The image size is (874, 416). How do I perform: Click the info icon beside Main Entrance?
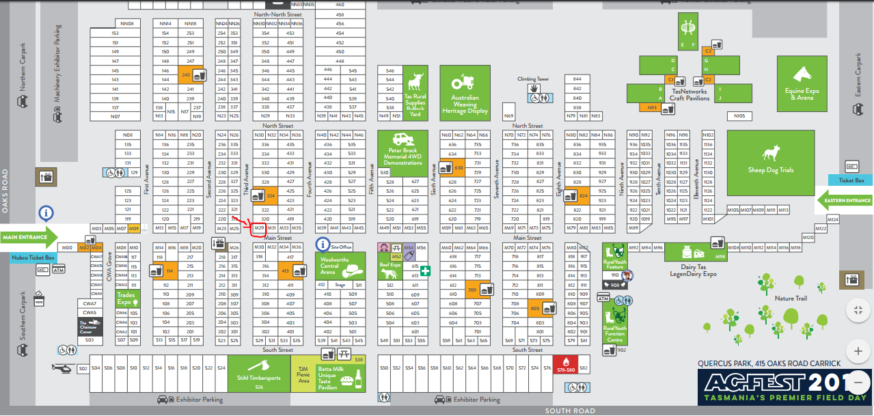(x=46, y=212)
